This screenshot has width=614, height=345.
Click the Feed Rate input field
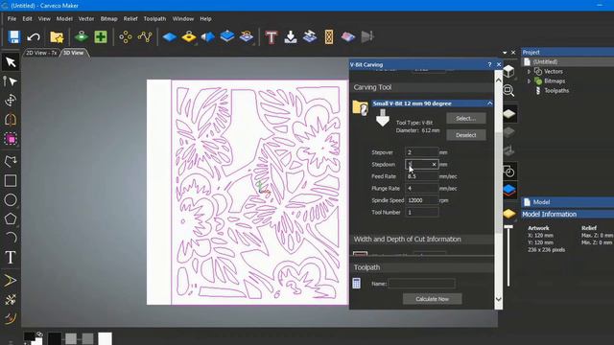click(x=422, y=176)
